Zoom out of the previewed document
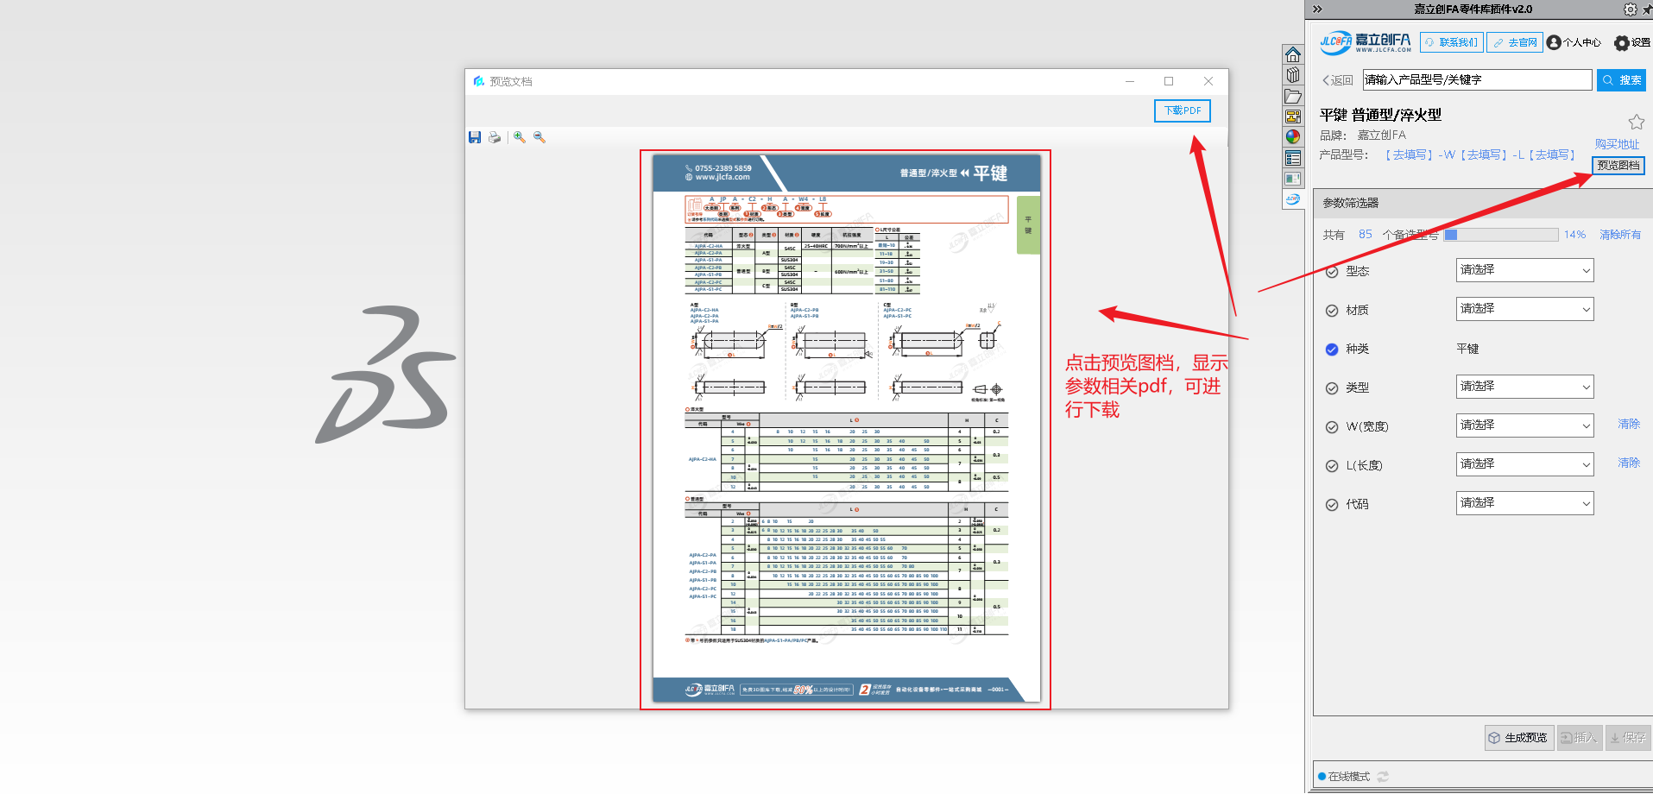This screenshot has height=794, width=1653. pyautogui.click(x=539, y=137)
